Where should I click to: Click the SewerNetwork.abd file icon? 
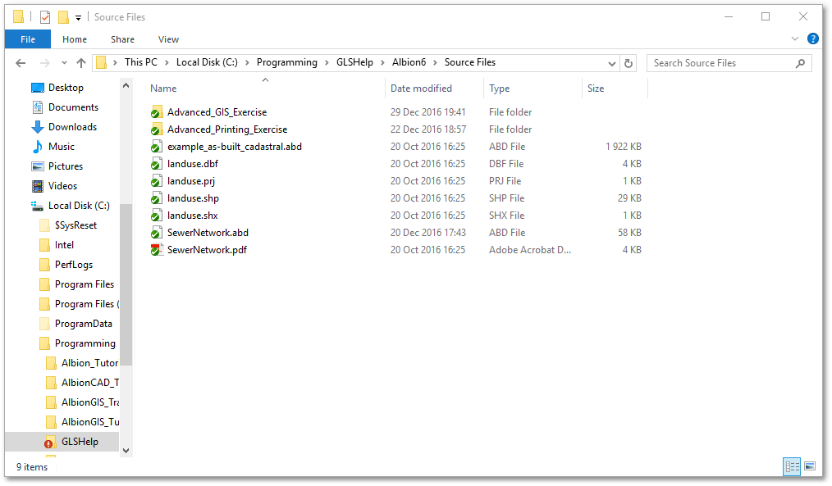click(157, 233)
